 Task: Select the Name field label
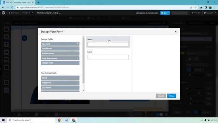tap(90, 39)
